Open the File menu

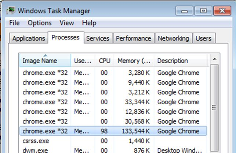click(x=14, y=23)
